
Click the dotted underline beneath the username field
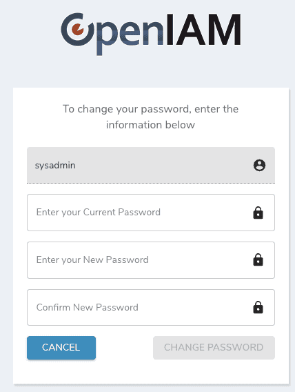(151, 183)
